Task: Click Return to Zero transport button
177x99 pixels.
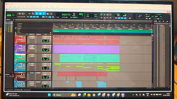Action: coord(101,18)
